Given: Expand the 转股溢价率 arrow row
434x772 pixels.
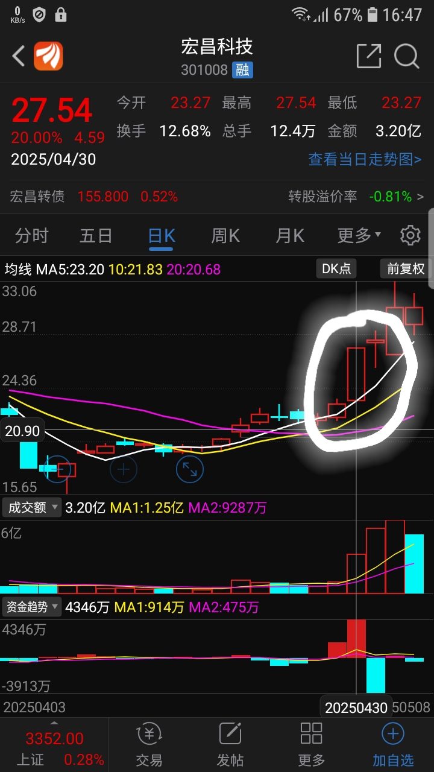Looking at the screenshot, I should click(x=356, y=197).
